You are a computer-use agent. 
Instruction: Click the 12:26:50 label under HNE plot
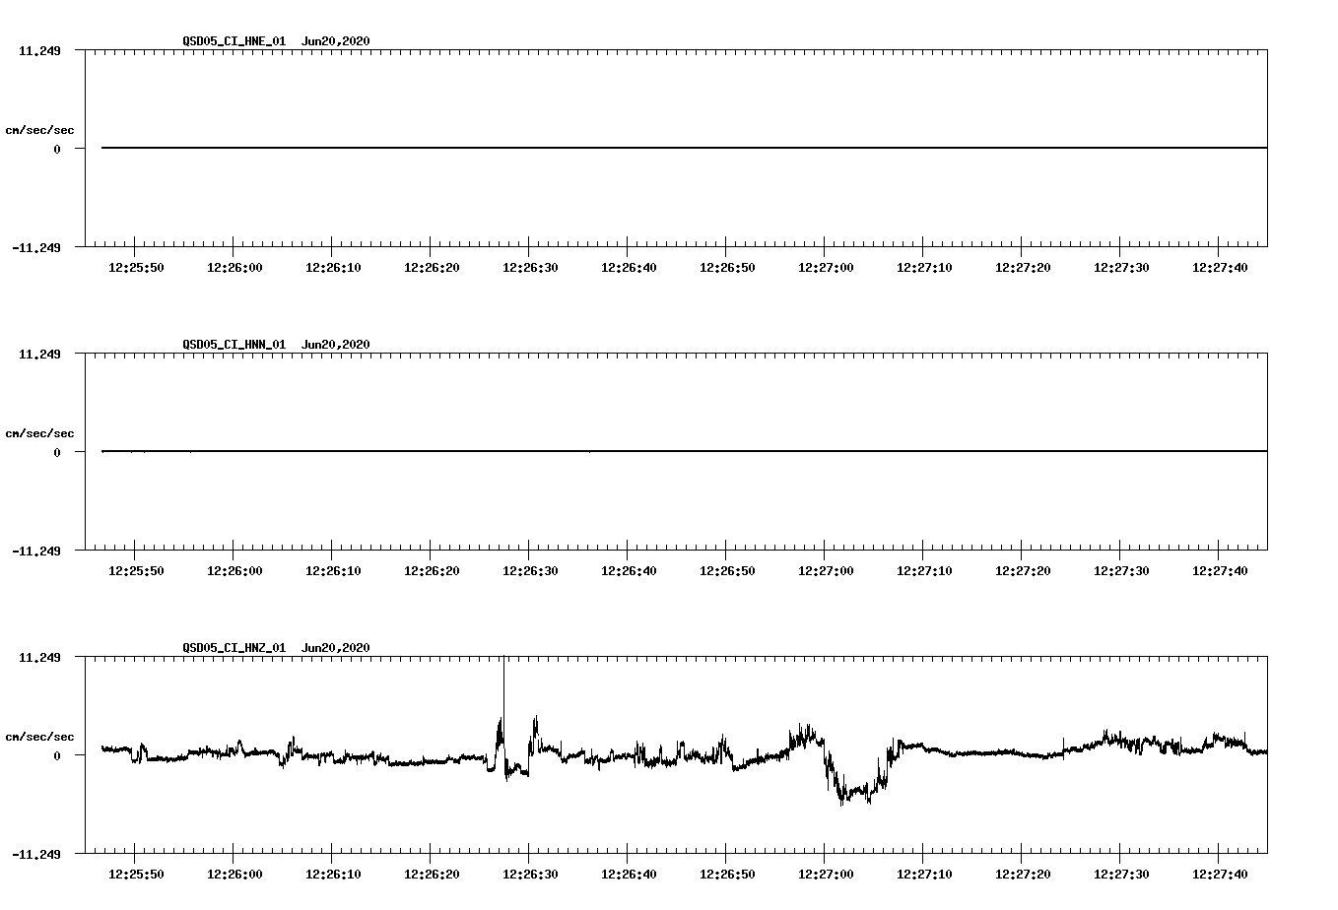pyautogui.click(x=727, y=268)
